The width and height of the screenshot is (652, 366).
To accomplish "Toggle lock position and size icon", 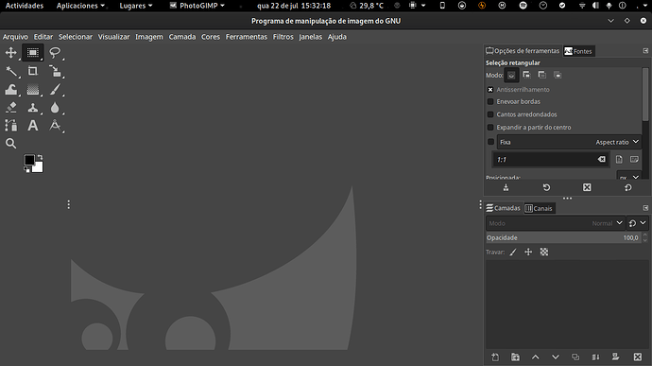I will click(528, 252).
